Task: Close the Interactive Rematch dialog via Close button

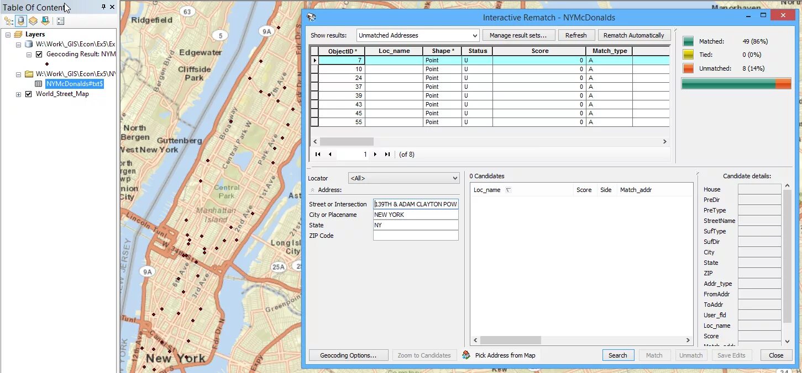Action: (x=776, y=355)
